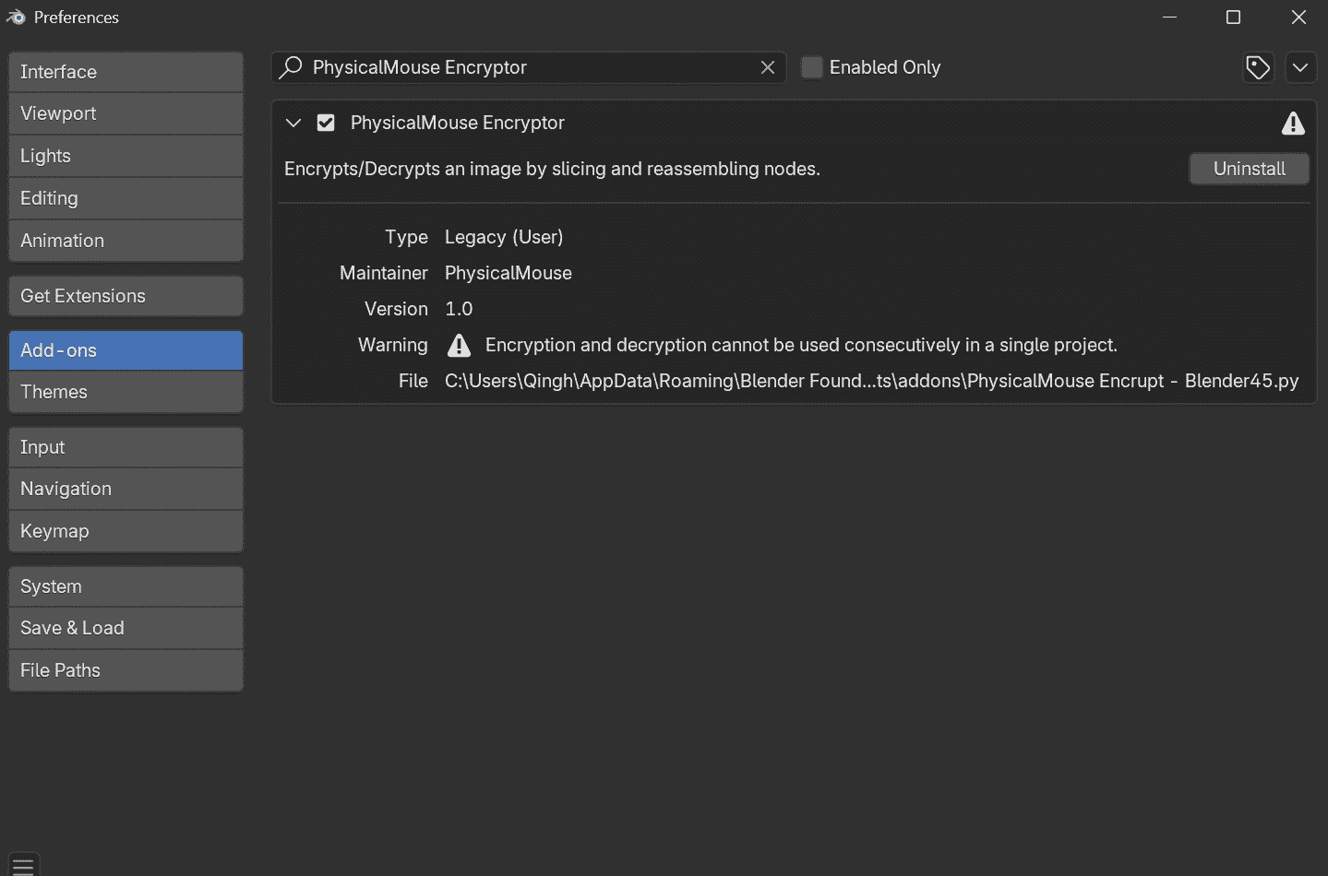Screen dimensions: 1328x876
Task: Select the Add-ons section
Action: [x=126, y=350]
